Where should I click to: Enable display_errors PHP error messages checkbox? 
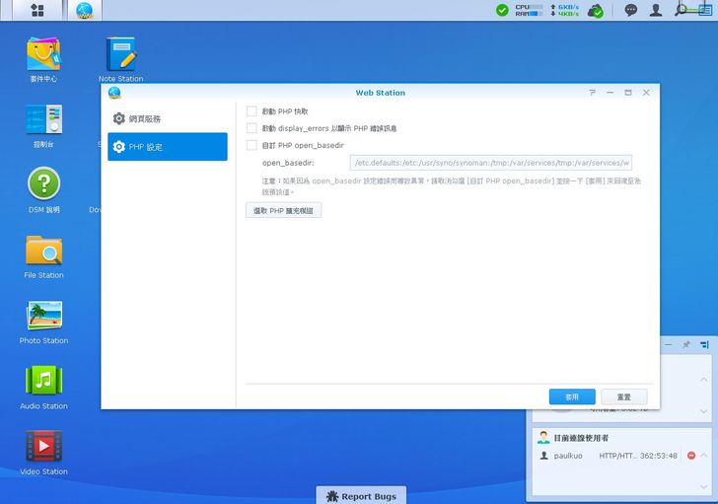pyautogui.click(x=251, y=128)
